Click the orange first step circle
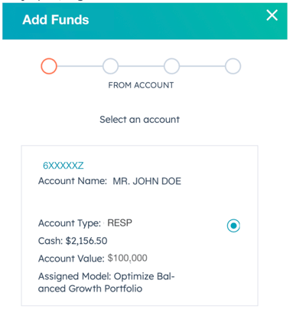The image size is (296, 313). 49,66
